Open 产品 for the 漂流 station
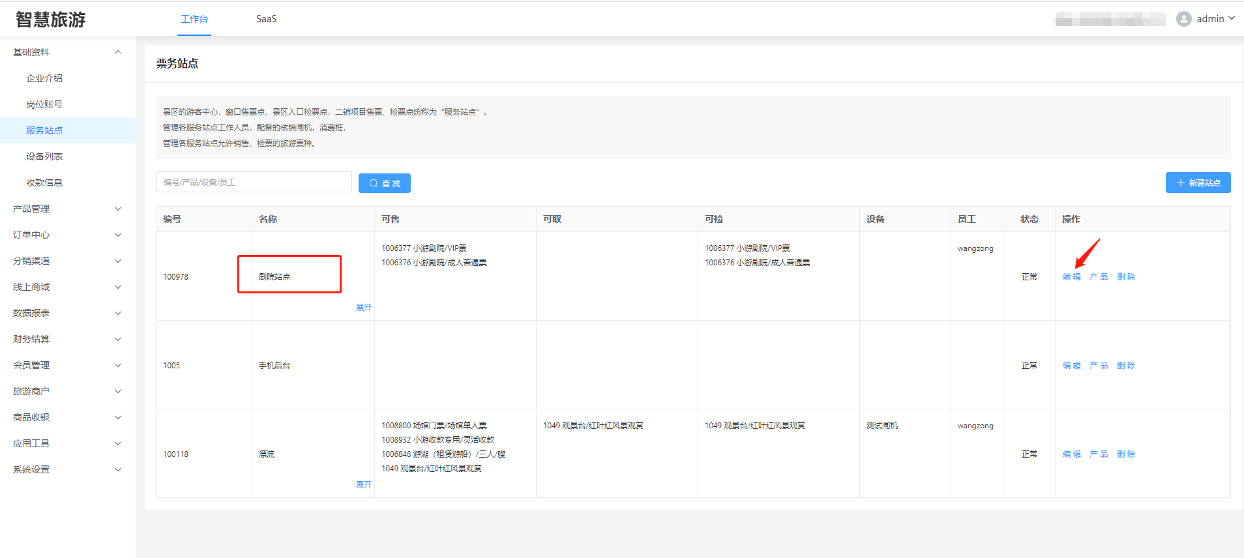The width and height of the screenshot is (1244, 558). point(1099,454)
